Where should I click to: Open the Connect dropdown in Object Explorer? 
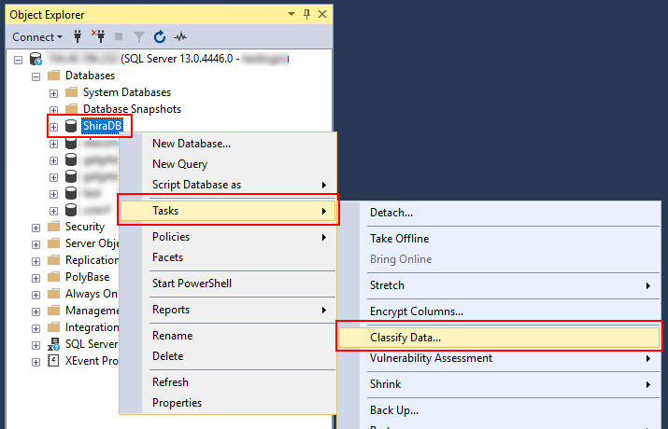click(x=37, y=37)
